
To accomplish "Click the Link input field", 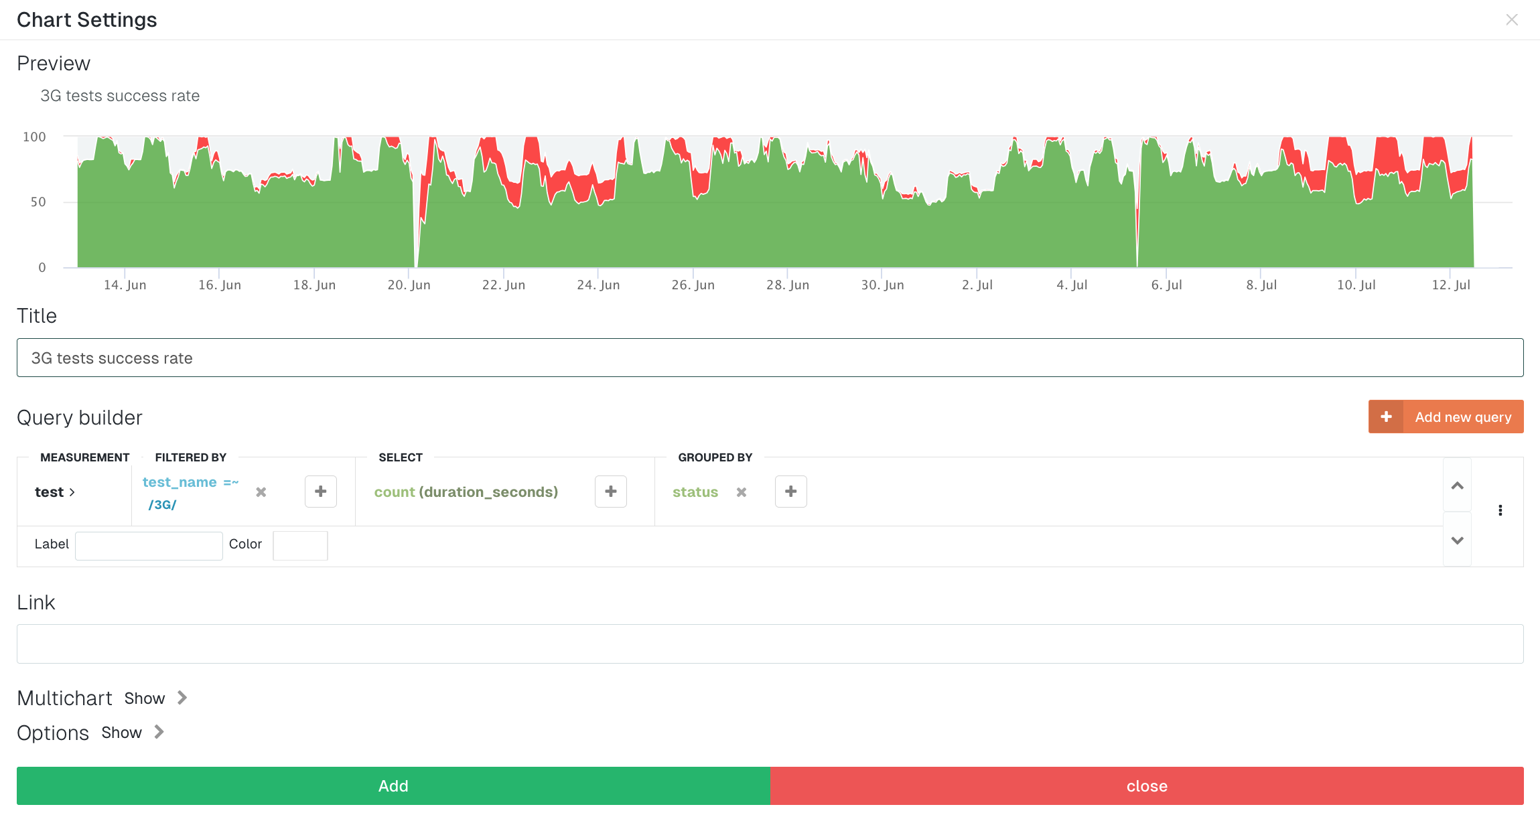I will [770, 644].
